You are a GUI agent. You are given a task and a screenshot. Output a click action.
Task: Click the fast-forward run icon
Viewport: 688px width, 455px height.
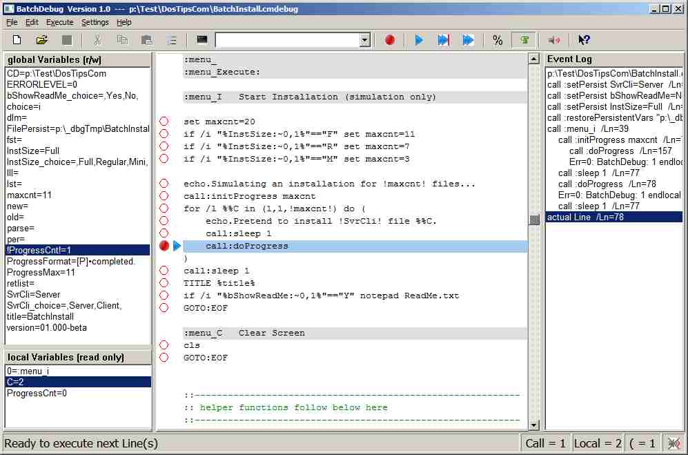(x=468, y=40)
